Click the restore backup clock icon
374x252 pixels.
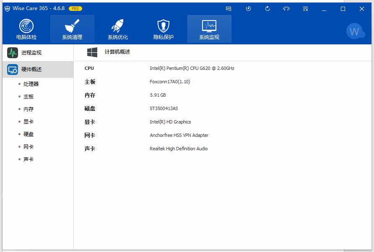click(x=248, y=9)
